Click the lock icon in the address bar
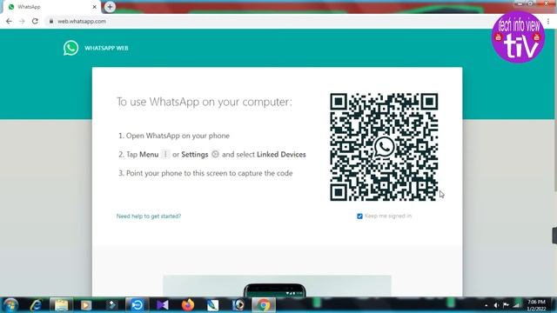Screen dimensions: 557x313 point(51,21)
